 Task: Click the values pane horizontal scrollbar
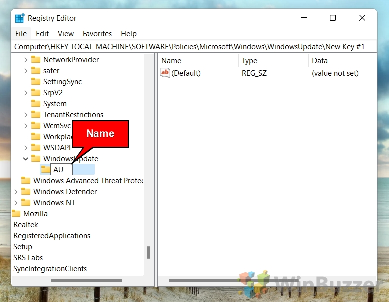[233, 281]
